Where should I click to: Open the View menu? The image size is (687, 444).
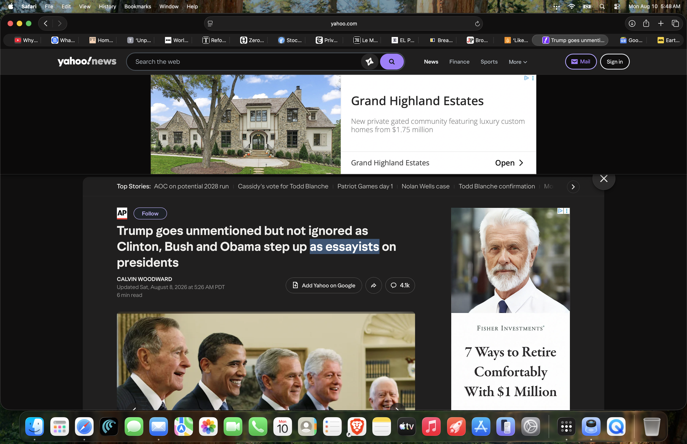[84, 6]
